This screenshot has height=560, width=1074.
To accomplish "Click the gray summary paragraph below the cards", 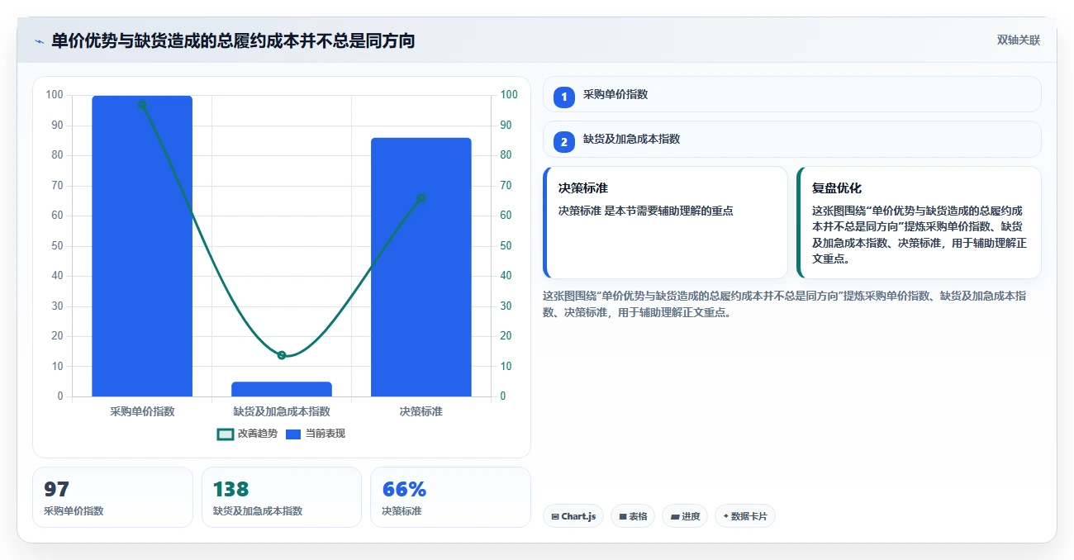I will (x=784, y=304).
